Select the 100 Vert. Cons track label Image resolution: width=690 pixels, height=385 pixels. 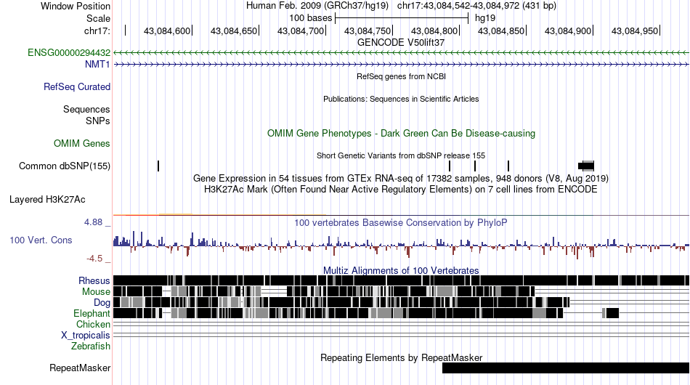click(x=41, y=240)
